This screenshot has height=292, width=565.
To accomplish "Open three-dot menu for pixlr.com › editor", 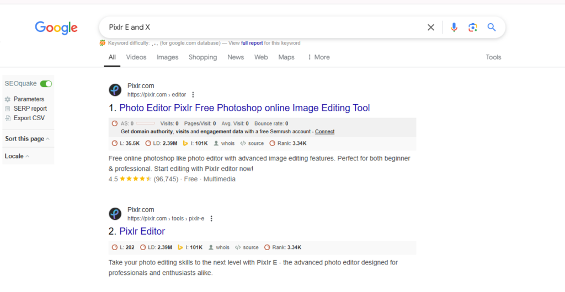I will pyautogui.click(x=193, y=95).
